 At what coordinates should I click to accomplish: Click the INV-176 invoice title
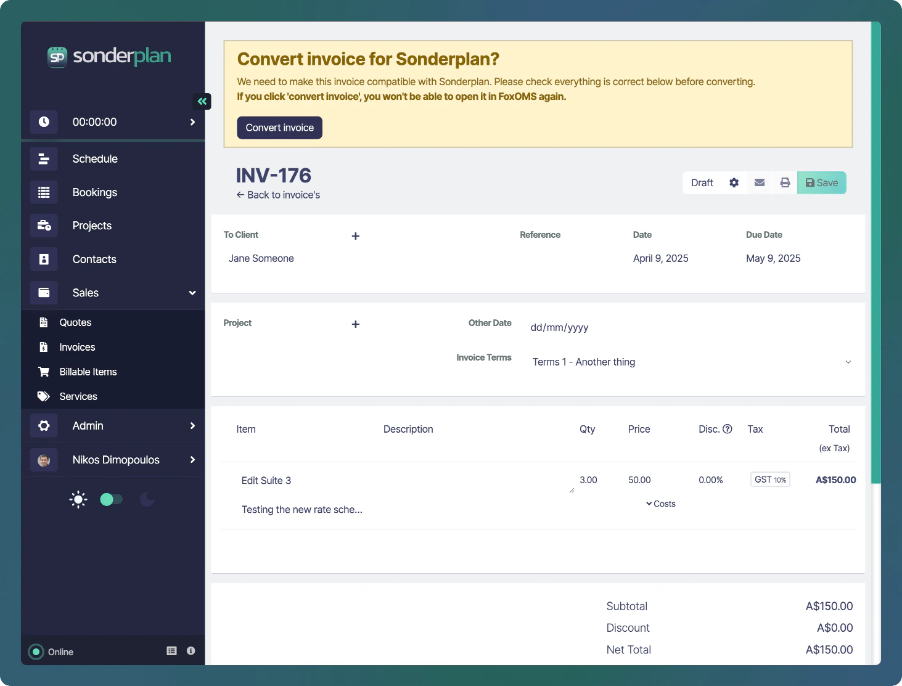tap(274, 175)
